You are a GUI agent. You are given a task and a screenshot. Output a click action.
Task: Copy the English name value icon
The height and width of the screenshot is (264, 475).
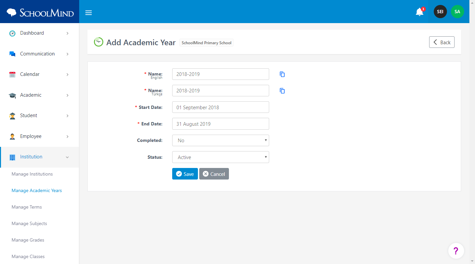tap(282, 74)
